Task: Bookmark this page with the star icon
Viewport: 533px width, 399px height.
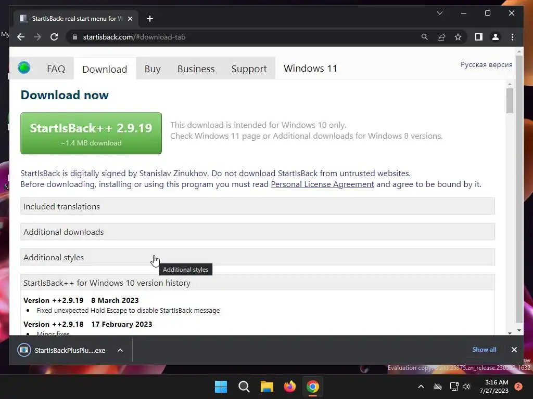Action: tap(458, 37)
